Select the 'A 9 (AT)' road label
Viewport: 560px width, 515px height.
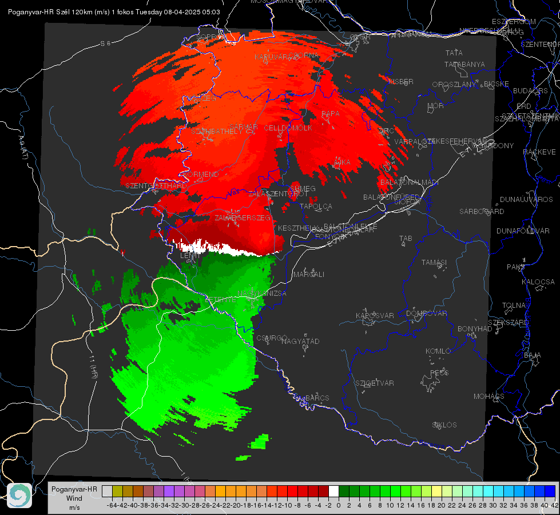(23, 148)
